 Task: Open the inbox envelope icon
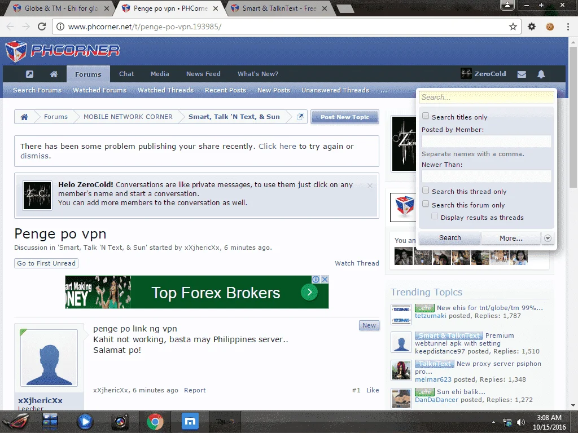pyautogui.click(x=522, y=74)
